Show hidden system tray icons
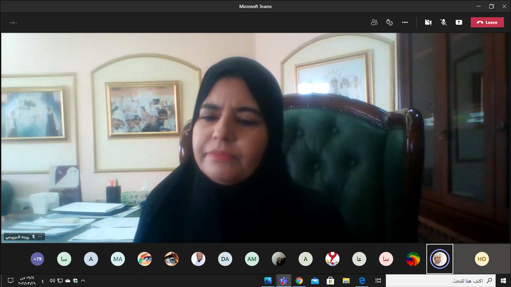The image size is (511, 287). point(83,281)
